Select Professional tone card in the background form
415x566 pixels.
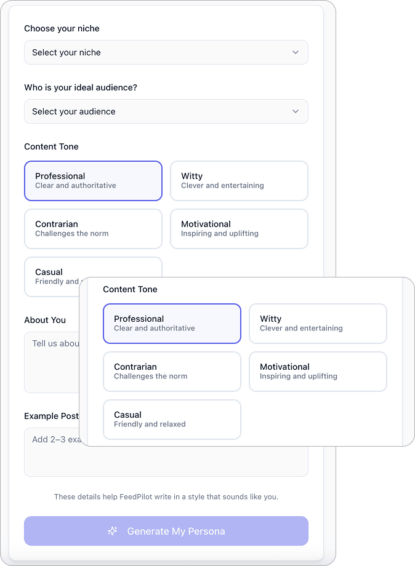click(x=93, y=181)
